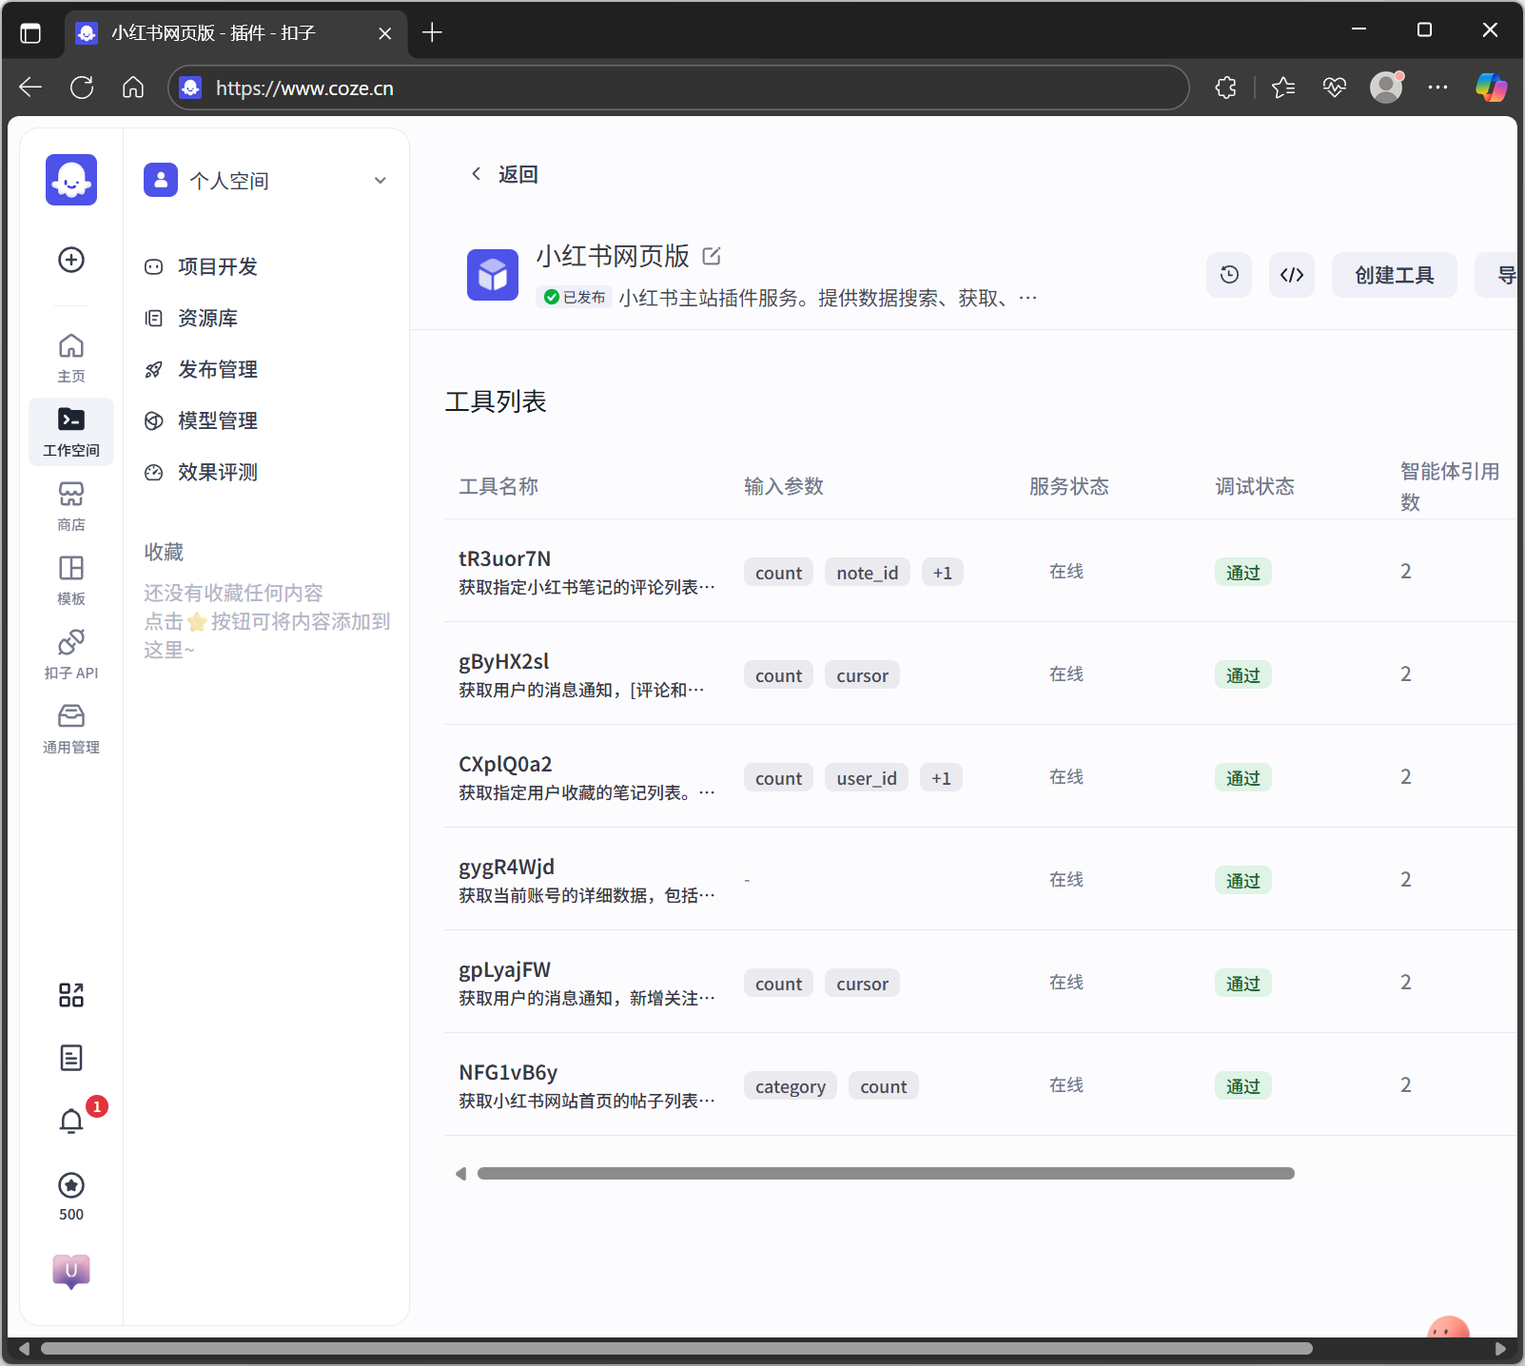Open 商店 store icon
The width and height of the screenshot is (1525, 1366).
click(71, 506)
